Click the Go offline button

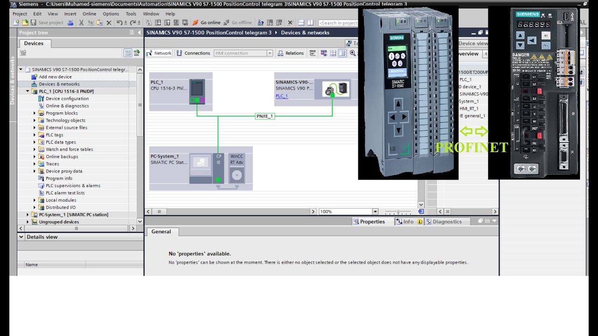[x=238, y=22]
